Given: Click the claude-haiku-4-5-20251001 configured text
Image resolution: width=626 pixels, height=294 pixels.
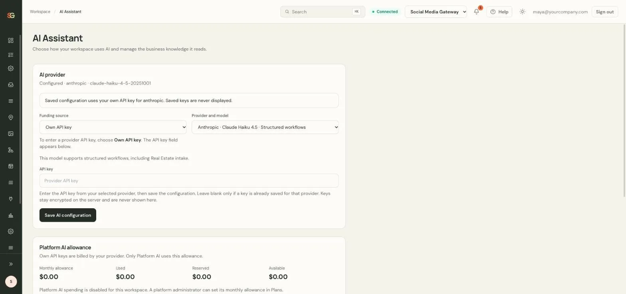Looking at the screenshot, I should (120, 83).
